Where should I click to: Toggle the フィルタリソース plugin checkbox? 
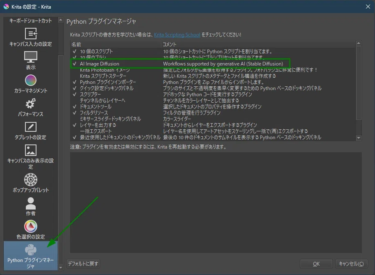click(x=75, y=113)
